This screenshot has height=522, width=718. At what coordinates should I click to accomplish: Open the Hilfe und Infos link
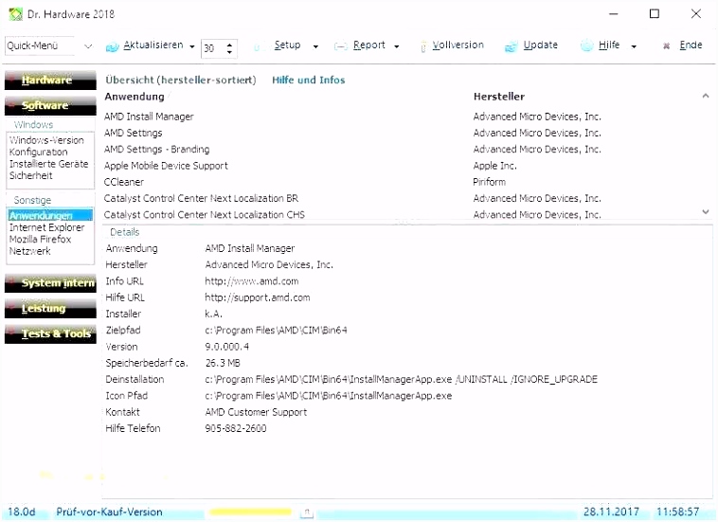tap(309, 81)
